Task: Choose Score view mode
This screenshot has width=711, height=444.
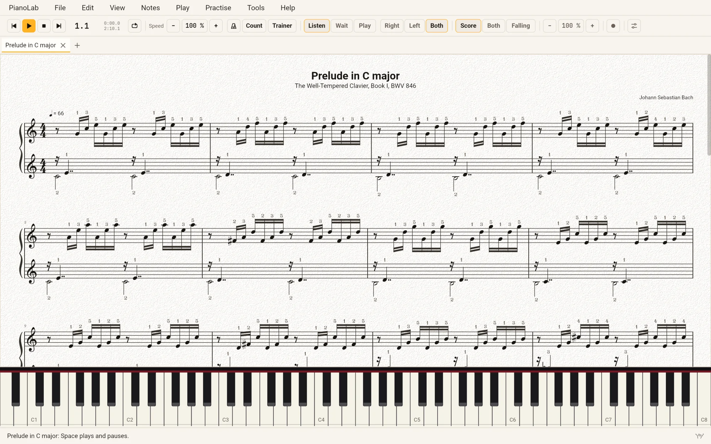Action: 468,26
